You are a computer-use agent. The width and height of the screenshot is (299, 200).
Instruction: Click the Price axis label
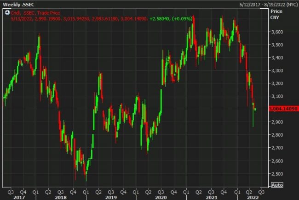coord(276,11)
